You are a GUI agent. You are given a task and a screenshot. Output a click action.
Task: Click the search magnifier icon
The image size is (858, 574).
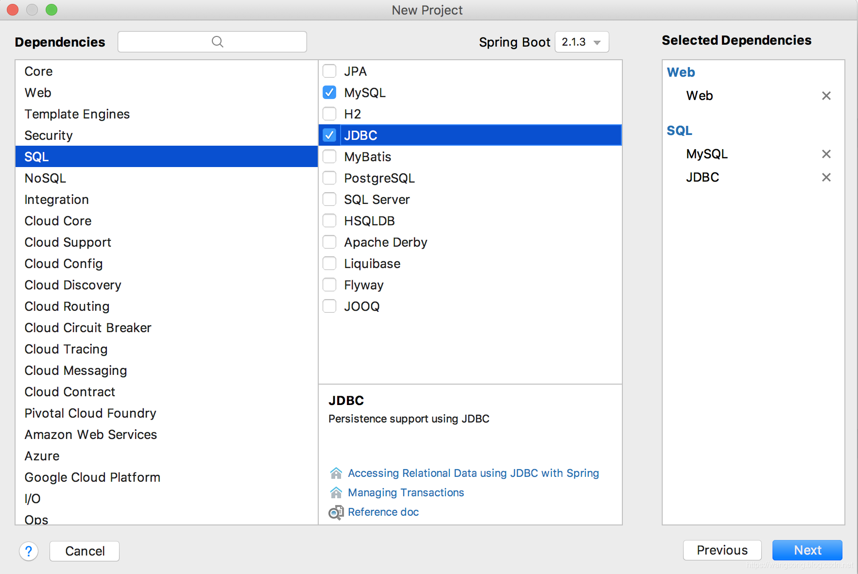218,42
